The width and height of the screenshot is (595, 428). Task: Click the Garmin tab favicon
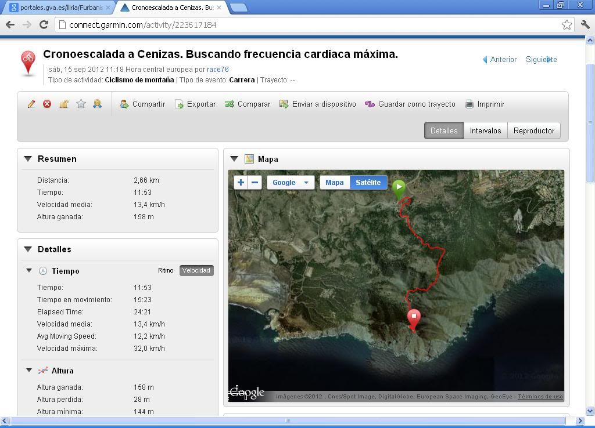point(125,7)
